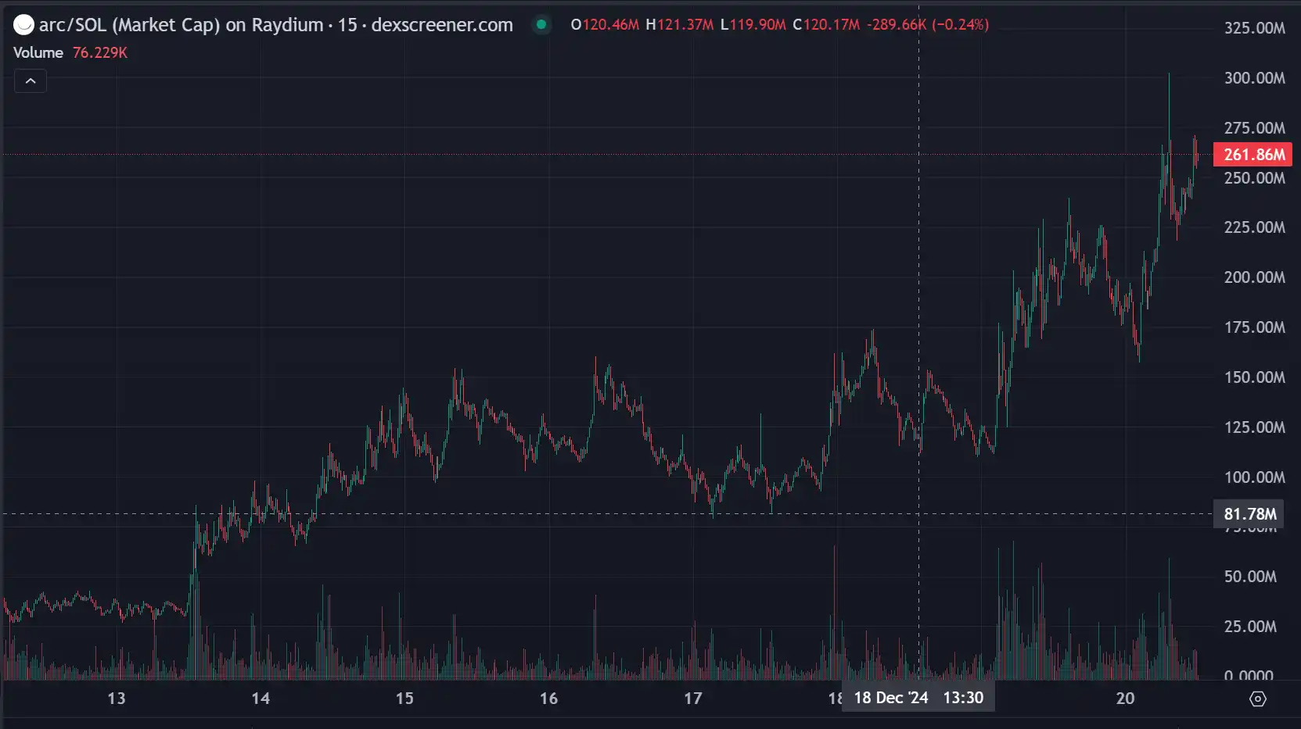Viewport: 1301px width, 729px height.
Task: Click the 50.00M price axis label
Action: coord(1250,577)
